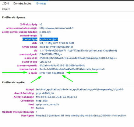The image size is (134, 127).
Task: Click the x-amz-cf-pop value CDG50-C1
Action: coord(45,62)
